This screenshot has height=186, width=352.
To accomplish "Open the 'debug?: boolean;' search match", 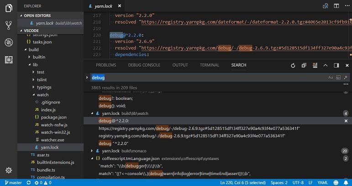I will 116,98.
